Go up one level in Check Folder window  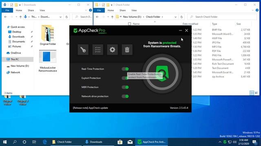(x=112, y=17)
